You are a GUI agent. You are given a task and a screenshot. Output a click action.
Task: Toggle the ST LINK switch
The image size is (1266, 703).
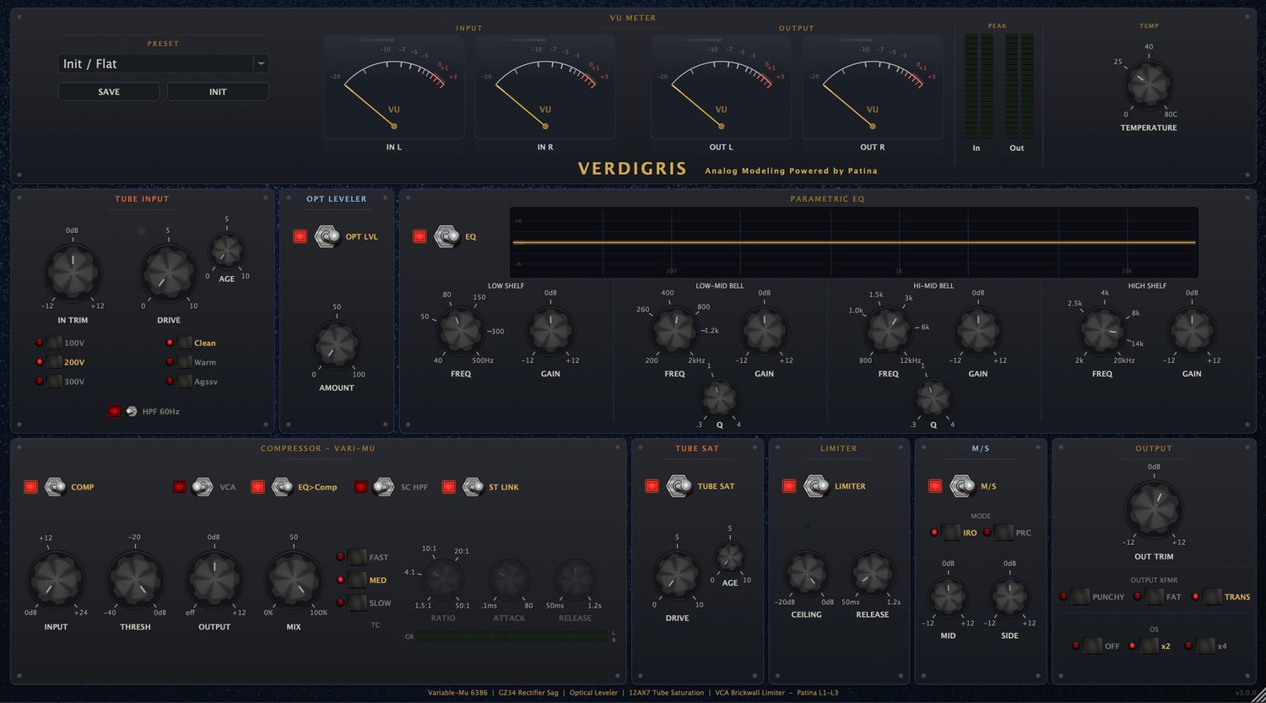pos(473,487)
